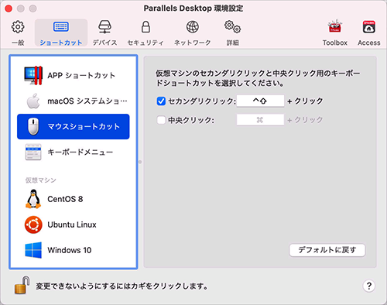Click the Apple logo for macOS shortcuts
This screenshot has height=305, width=387.
33,101
